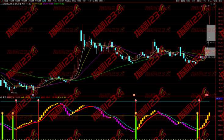This screenshot has height=140, width=224.
Task: Click the 叠加 overlay button
Action: pyautogui.click(x=183, y=1)
